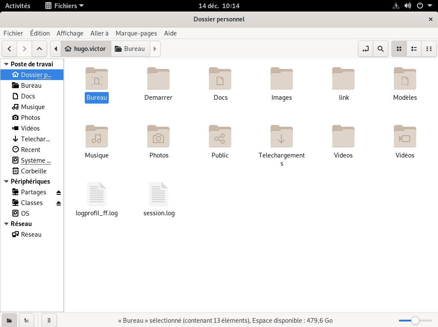Switch to list view mode
438x327 pixels.
pos(414,49)
